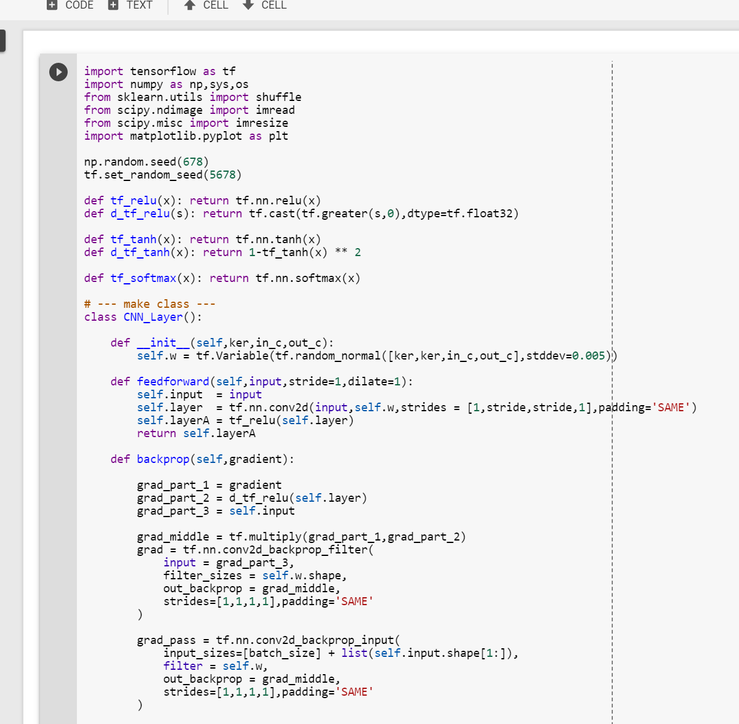Click the 'filter = self.w,' argument line
The width and height of the screenshot is (739, 724).
coord(216,666)
